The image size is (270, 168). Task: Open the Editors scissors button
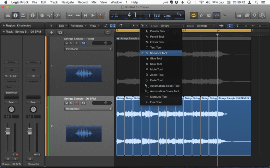(x=57, y=15)
